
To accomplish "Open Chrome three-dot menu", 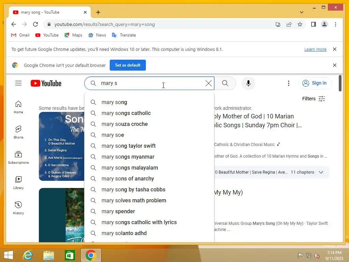I will coord(335,24).
